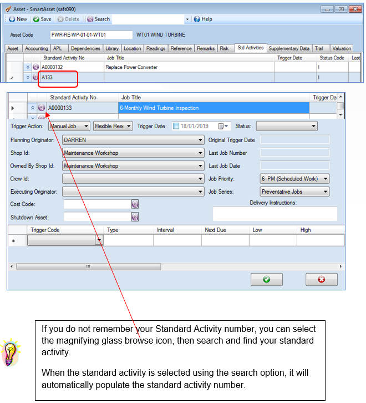366x403 pixels.
Task: Expand the A0000132 activity row
Action: (28, 67)
